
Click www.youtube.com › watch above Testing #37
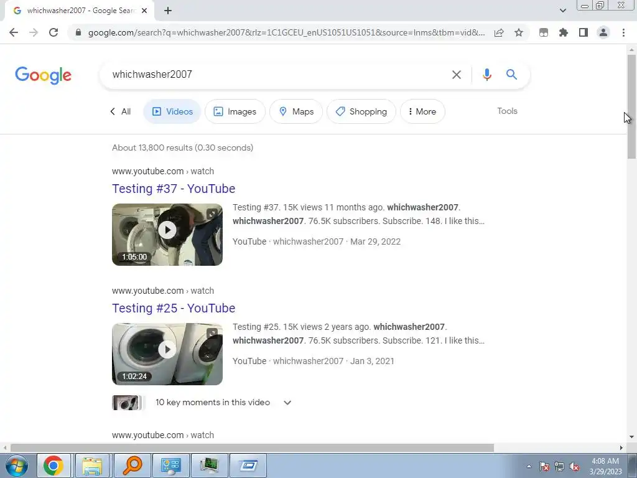coord(163,171)
